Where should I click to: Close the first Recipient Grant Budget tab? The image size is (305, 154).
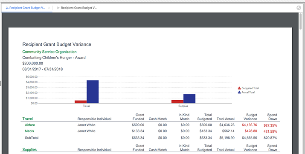[49, 8]
